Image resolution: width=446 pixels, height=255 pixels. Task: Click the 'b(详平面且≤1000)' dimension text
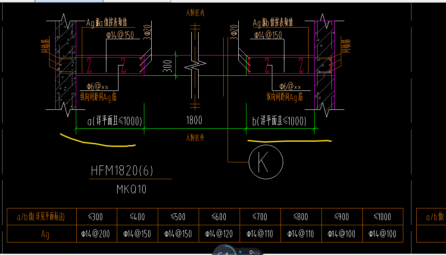click(279, 121)
